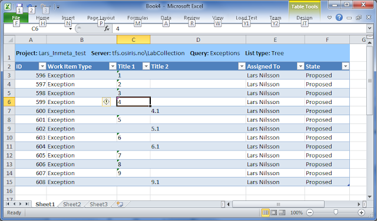Open the File ribbon tab
The width and height of the screenshot is (377, 221).
tap(16, 18)
